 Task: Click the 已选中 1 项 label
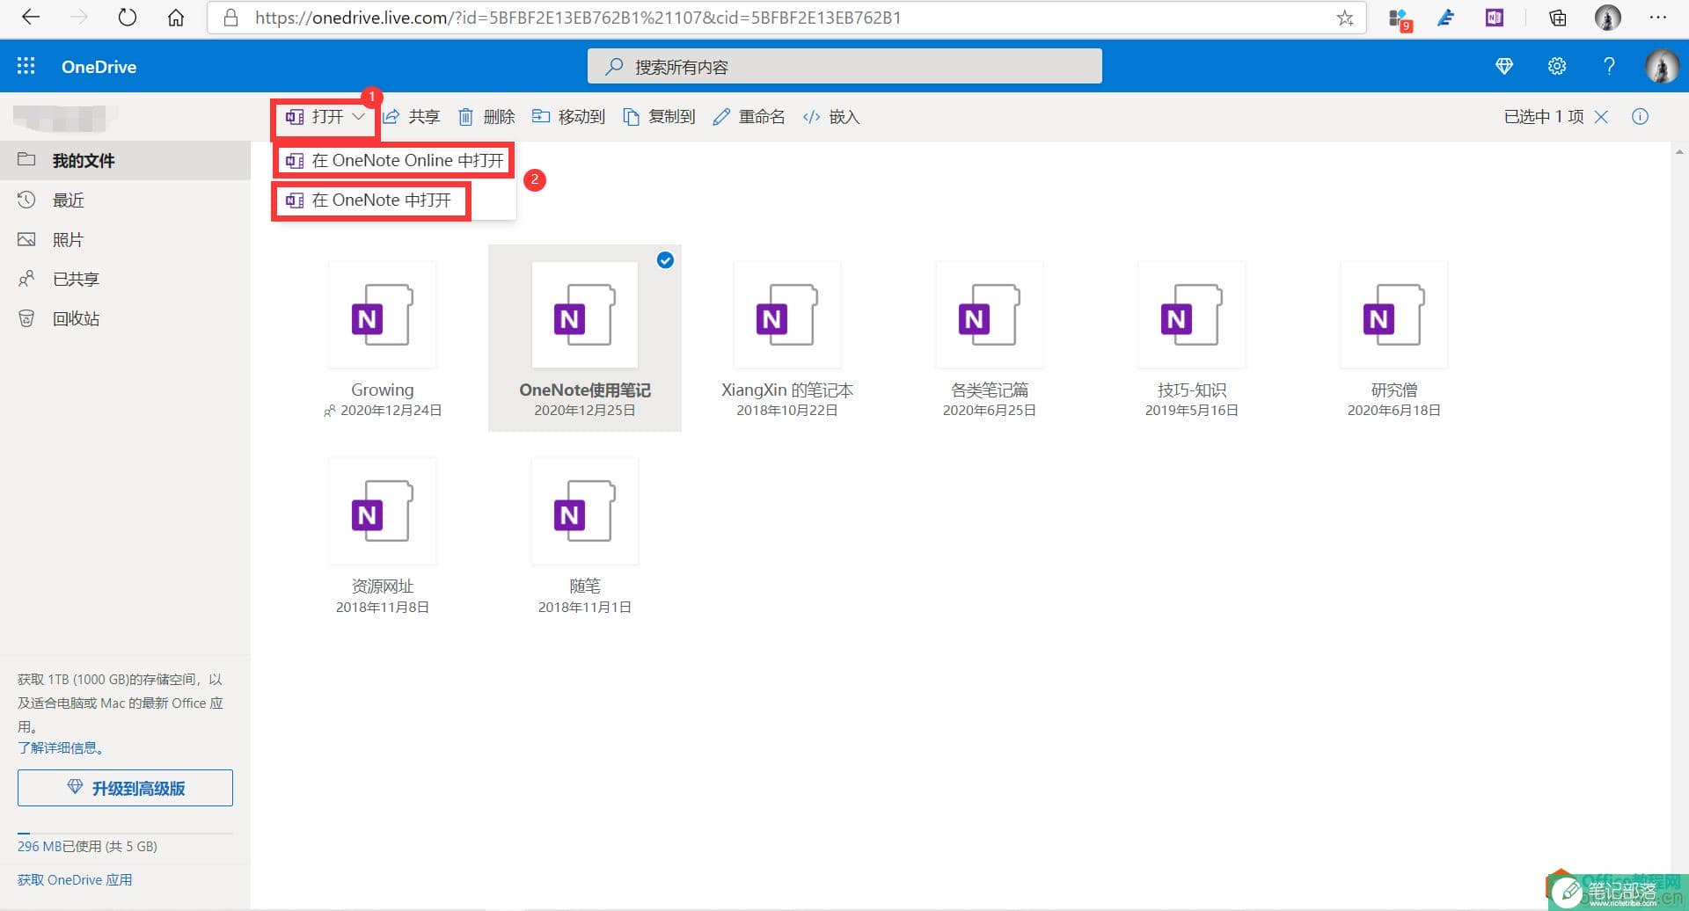point(1544,117)
